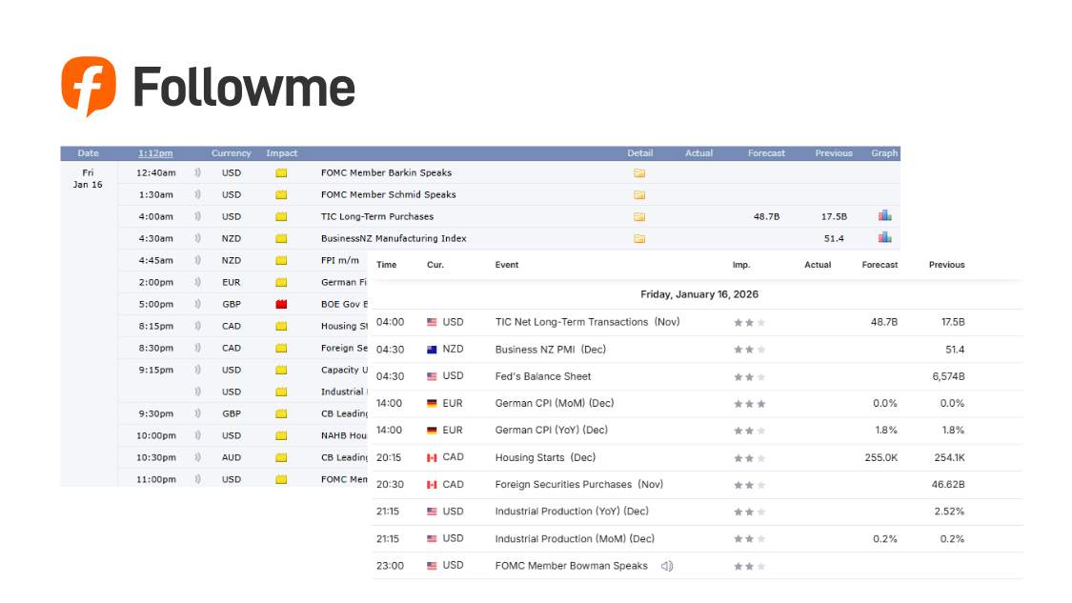
Task: Open the FPI m/m event
Action: [x=340, y=260]
